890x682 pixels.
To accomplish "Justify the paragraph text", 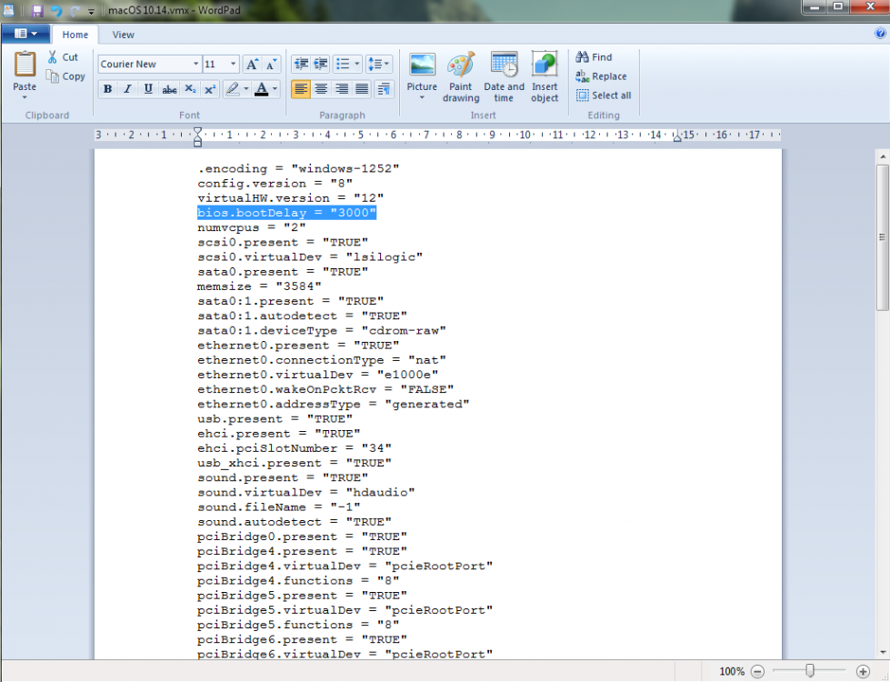I will (362, 89).
